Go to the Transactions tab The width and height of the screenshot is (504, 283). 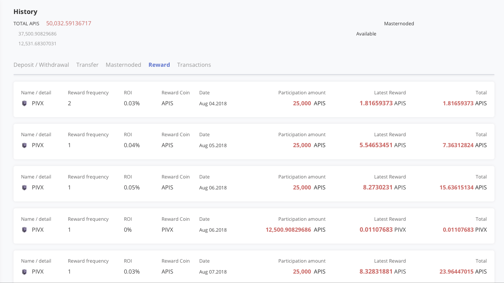[x=194, y=65]
